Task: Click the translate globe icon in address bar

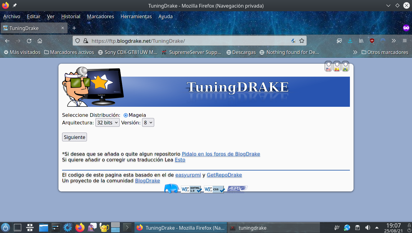Action: pos(293,41)
